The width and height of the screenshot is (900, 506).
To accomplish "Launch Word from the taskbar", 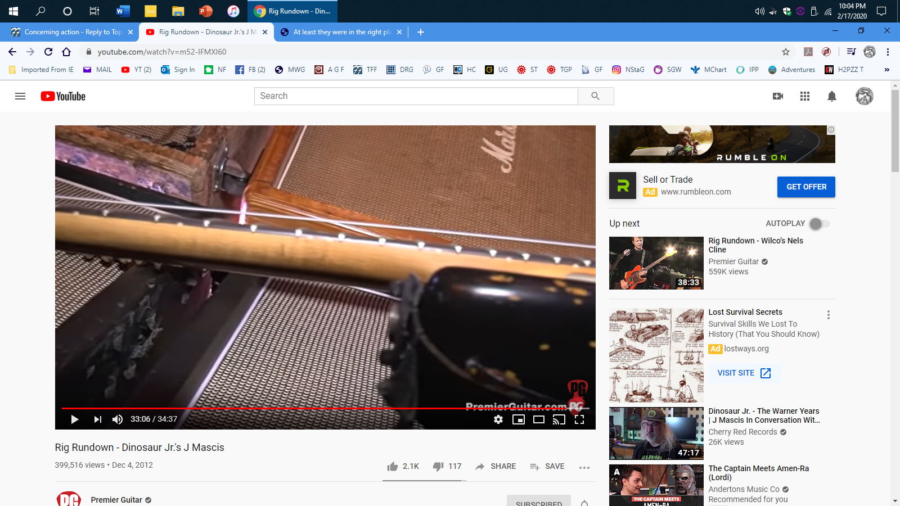I will click(x=123, y=11).
